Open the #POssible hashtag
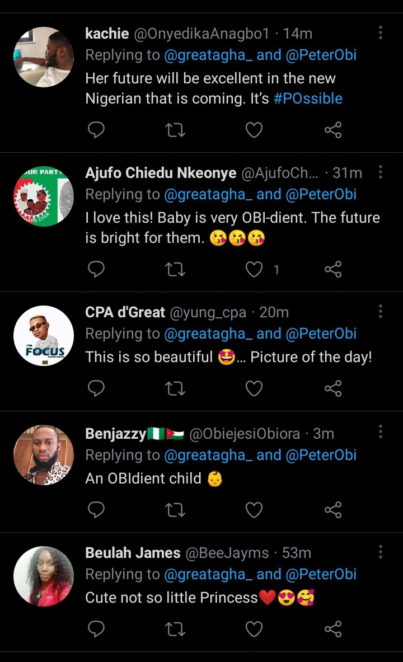This screenshot has width=403, height=662. [x=308, y=98]
